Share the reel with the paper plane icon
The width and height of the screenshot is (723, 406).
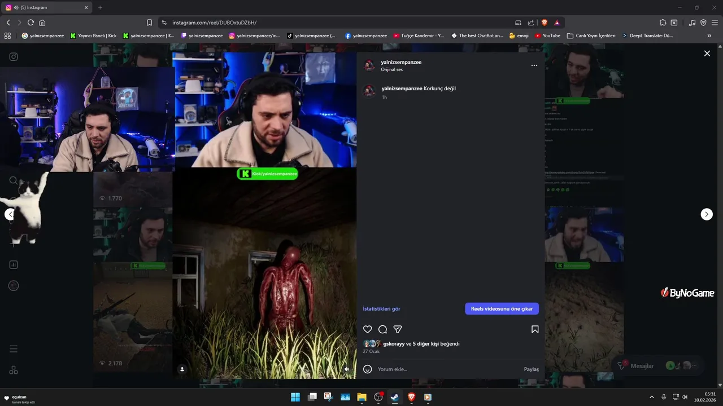pyautogui.click(x=398, y=329)
